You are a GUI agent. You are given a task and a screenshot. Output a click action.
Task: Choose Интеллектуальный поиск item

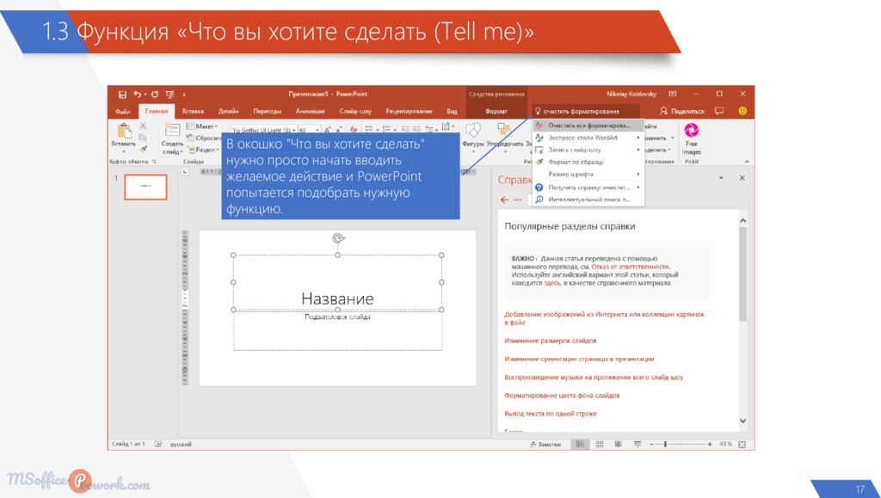tap(588, 200)
